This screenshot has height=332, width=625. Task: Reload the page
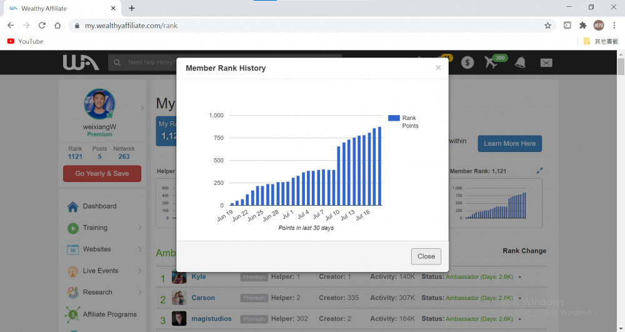pos(42,26)
